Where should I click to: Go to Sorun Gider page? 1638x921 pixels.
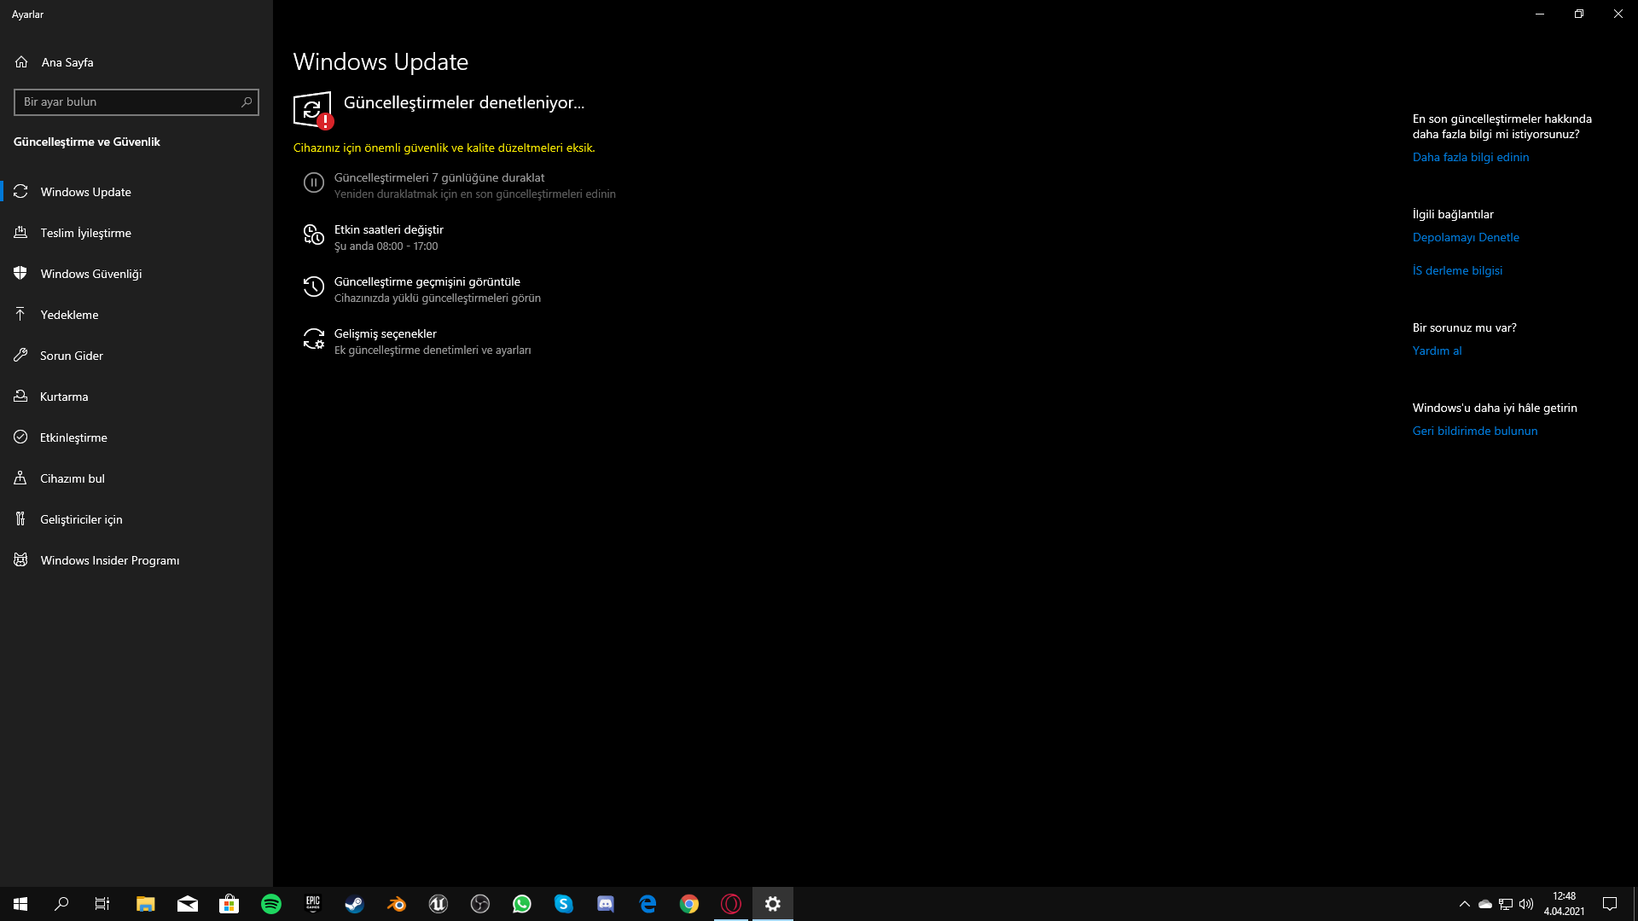click(71, 356)
